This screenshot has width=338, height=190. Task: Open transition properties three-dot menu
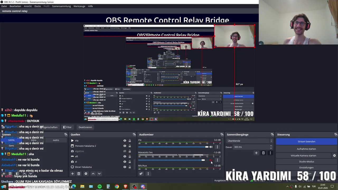point(270,153)
